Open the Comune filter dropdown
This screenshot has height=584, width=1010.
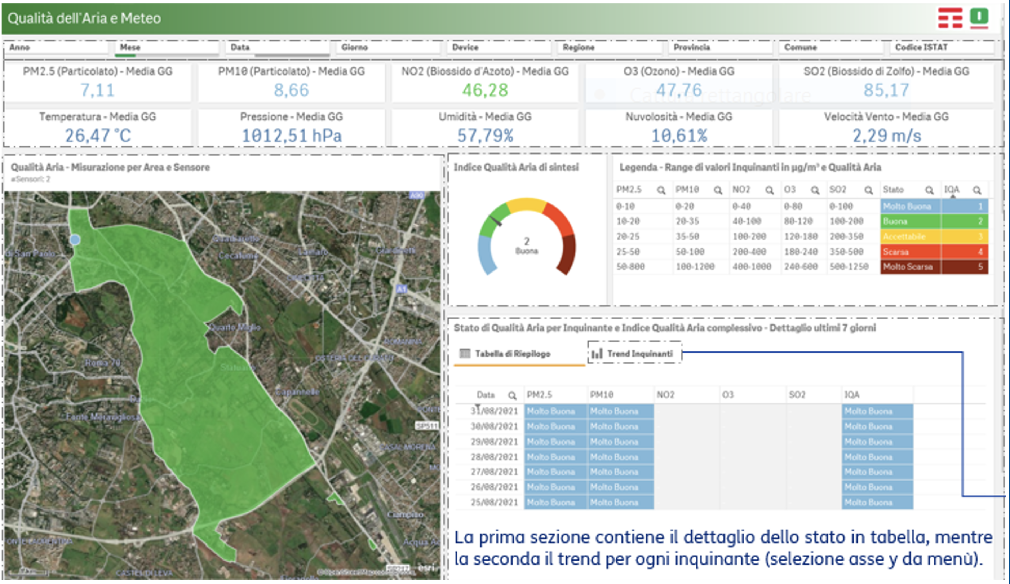click(x=830, y=48)
